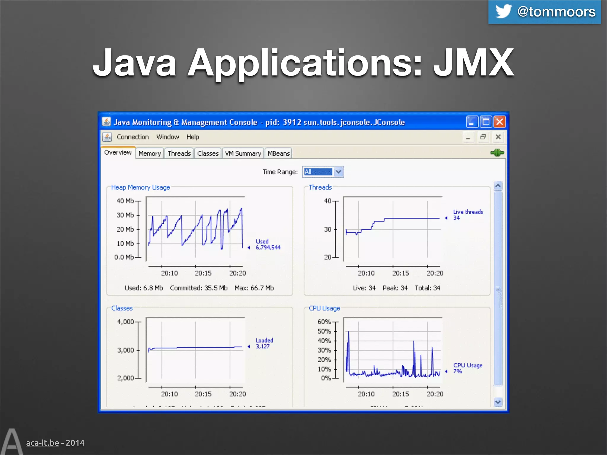This screenshot has width=607, height=455.
Task: Click the Heap Memory Usage panel title
Action: [140, 187]
